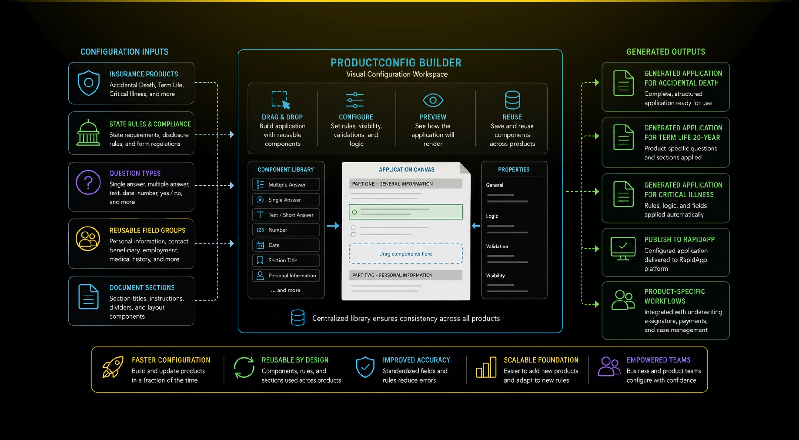
Task: Click the ProductConfig Builder title
Action: point(396,63)
